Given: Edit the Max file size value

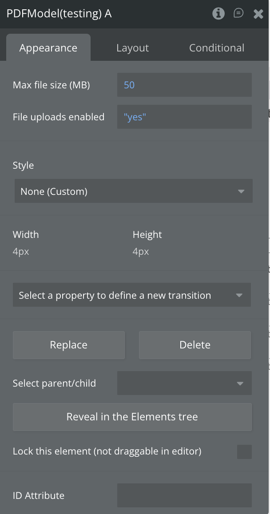Looking at the screenshot, I should click(x=184, y=85).
